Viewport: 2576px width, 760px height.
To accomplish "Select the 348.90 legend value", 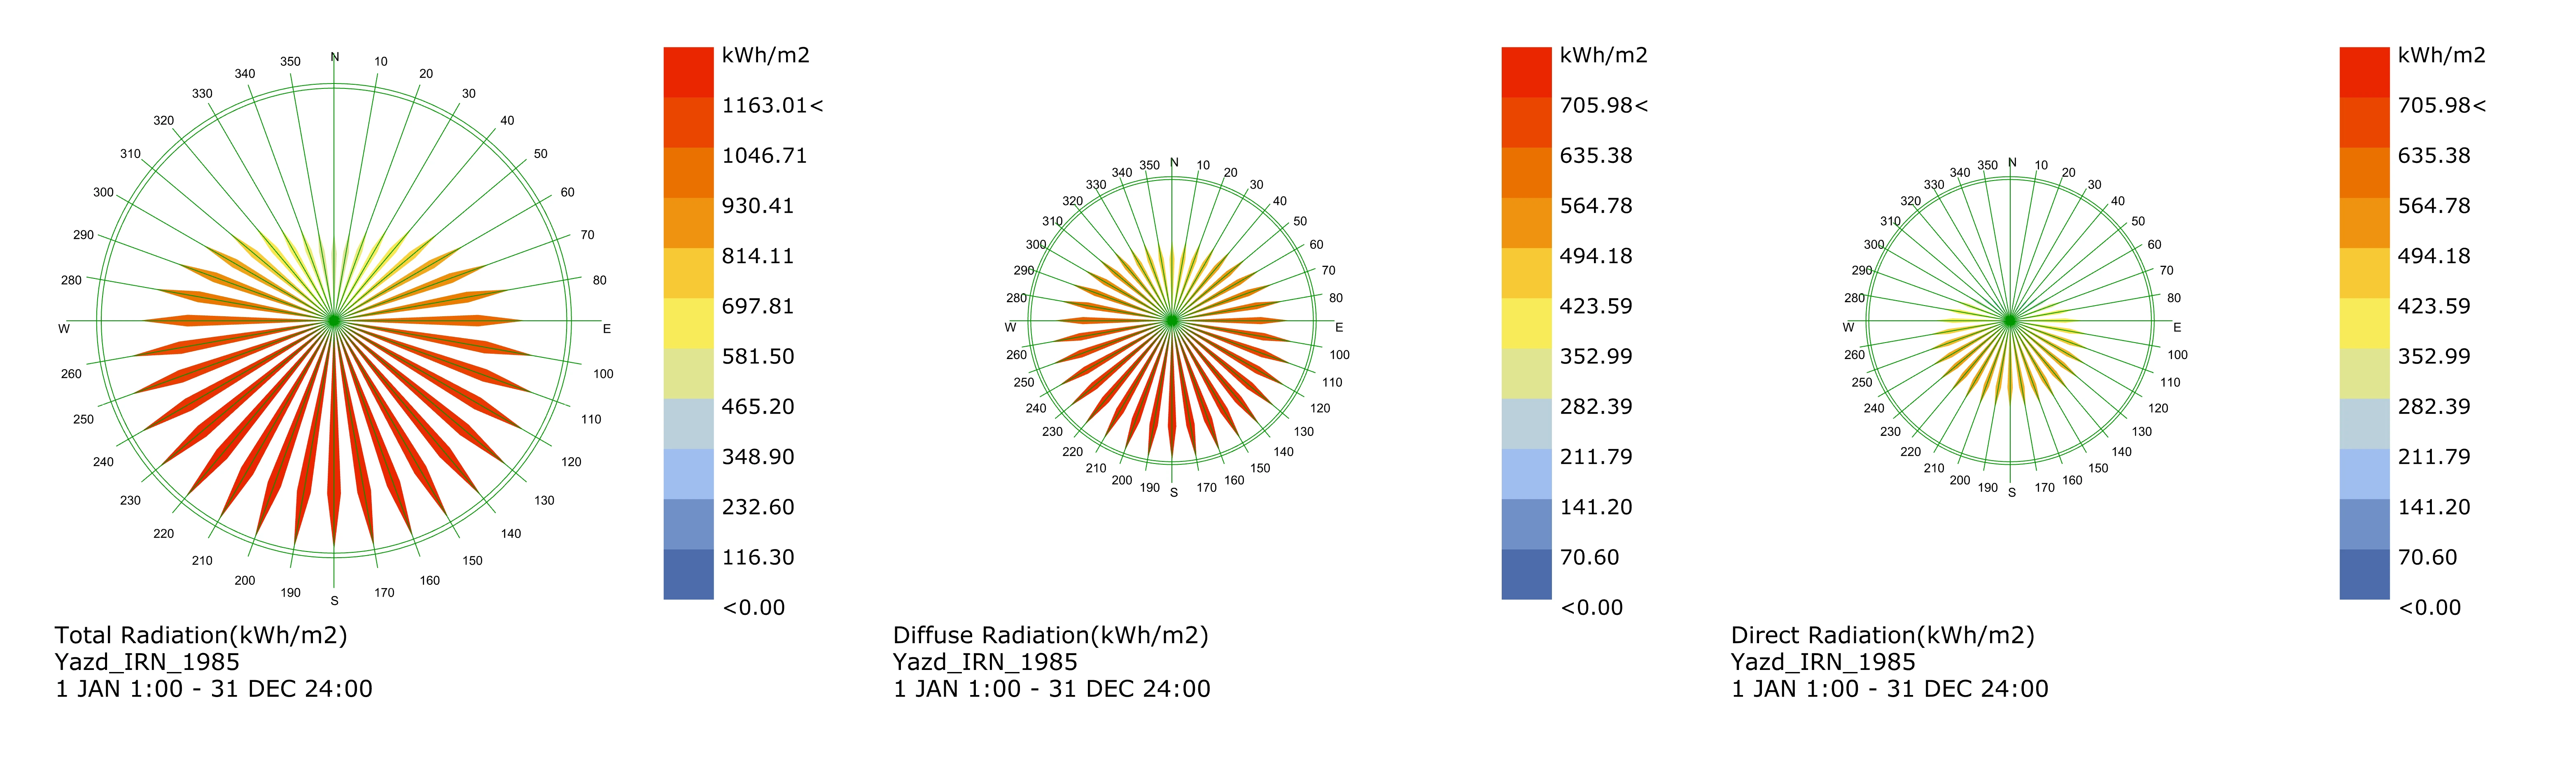I will click(758, 456).
